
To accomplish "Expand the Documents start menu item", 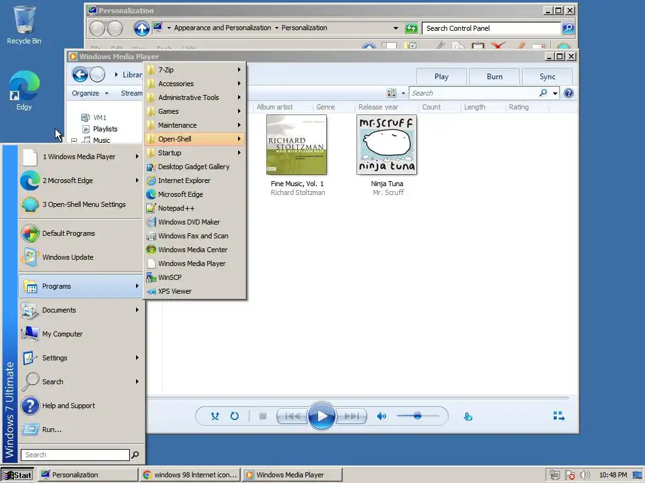I will (x=81, y=310).
